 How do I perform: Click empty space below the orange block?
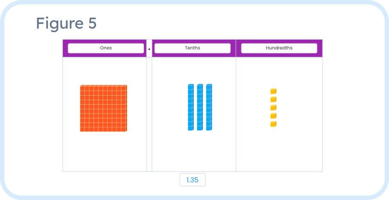(104, 152)
